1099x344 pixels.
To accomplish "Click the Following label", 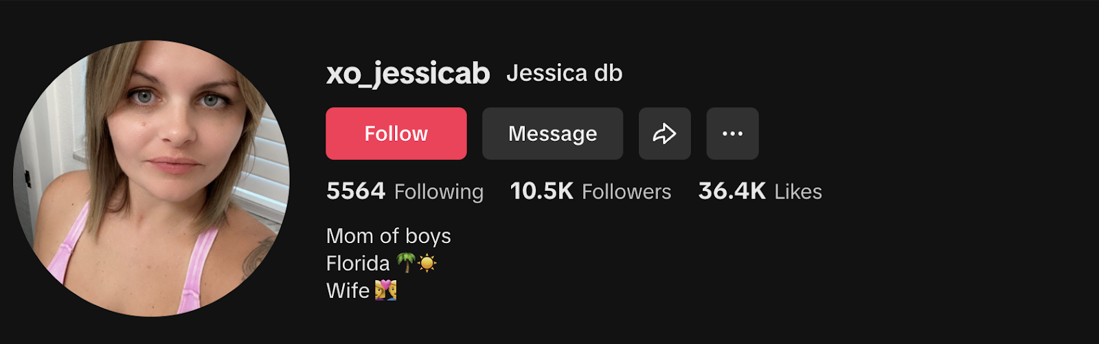I will click(439, 192).
